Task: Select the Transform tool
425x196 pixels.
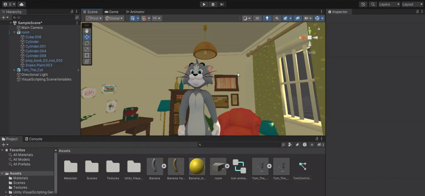Action: pos(87,61)
